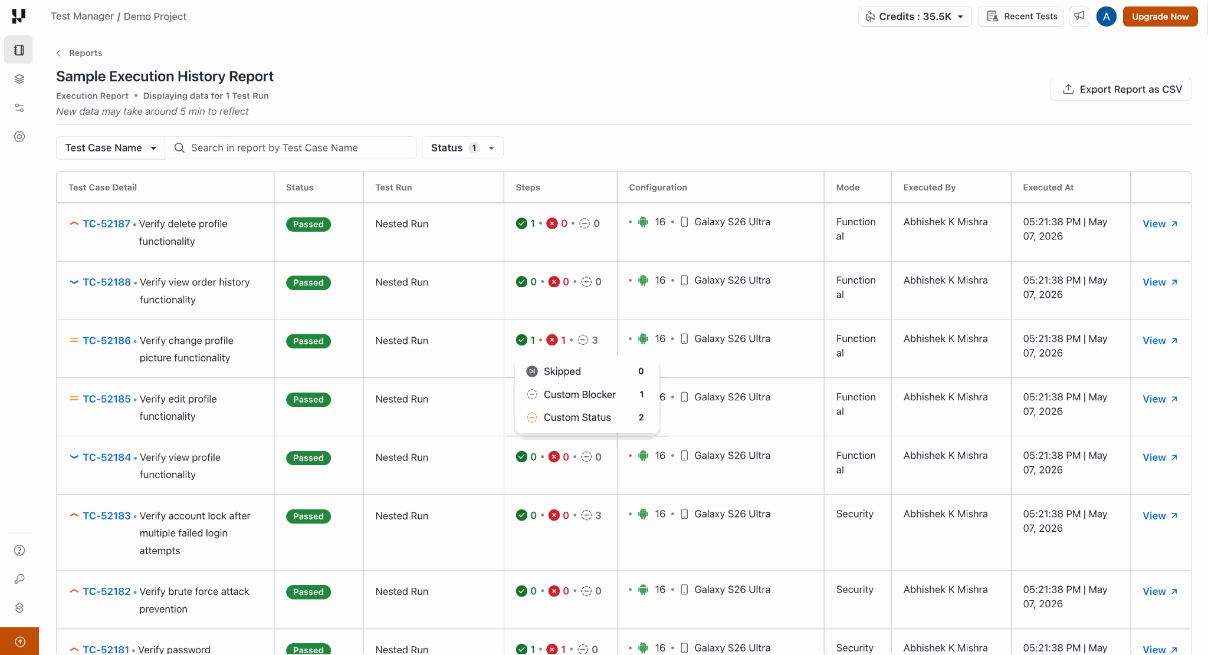Open test case TC-52186 link
The image size is (1208, 655).
point(107,340)
